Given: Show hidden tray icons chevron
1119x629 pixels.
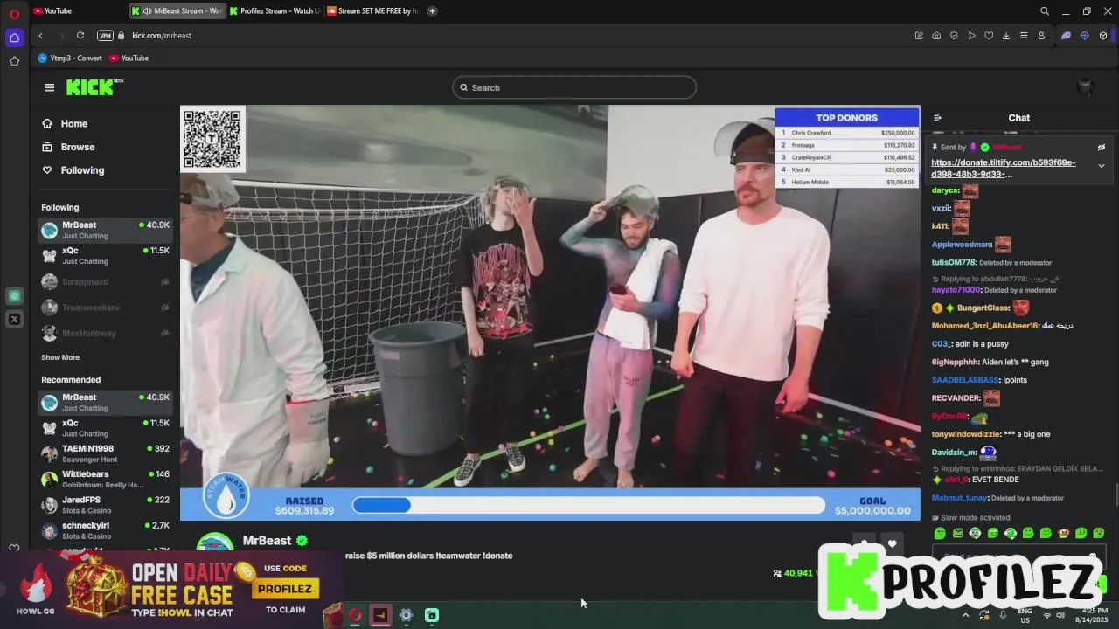Looking at the screenshot, I should click(x=965, y=615).
